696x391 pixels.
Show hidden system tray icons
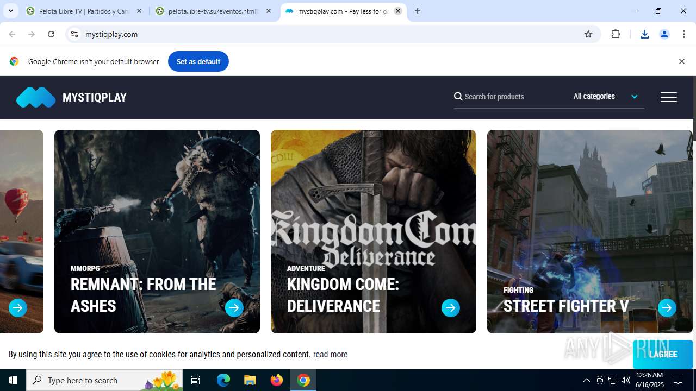coord(586,380)
